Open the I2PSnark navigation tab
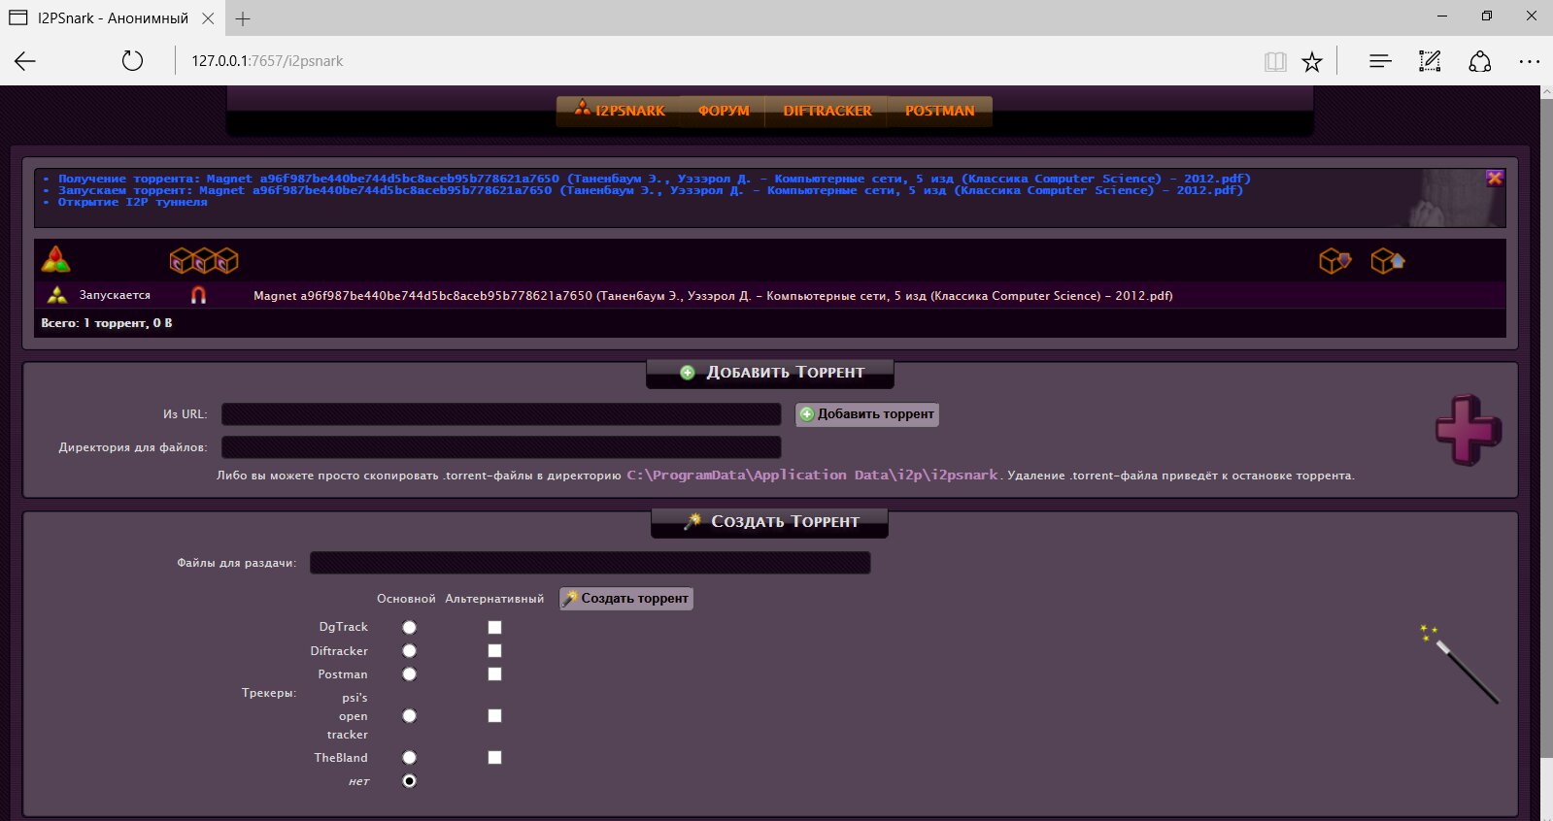 (619, 111)
